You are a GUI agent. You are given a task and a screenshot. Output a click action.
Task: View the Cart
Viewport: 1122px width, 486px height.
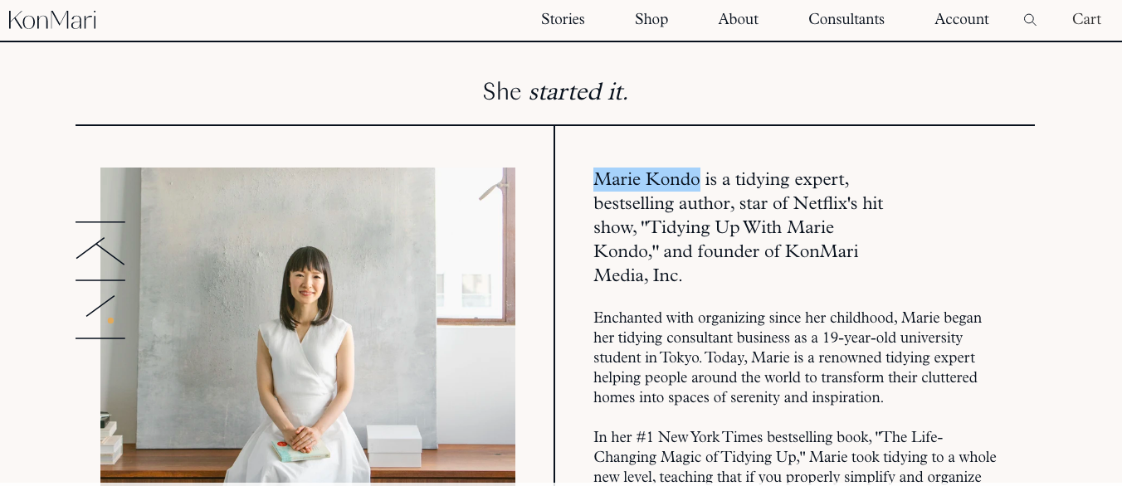pos(1086,19)
